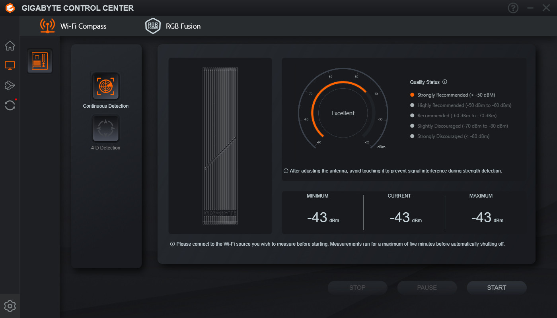Click the Wi-Fi Compass antenna icon
557x318 pixels.
click(48, 26)
